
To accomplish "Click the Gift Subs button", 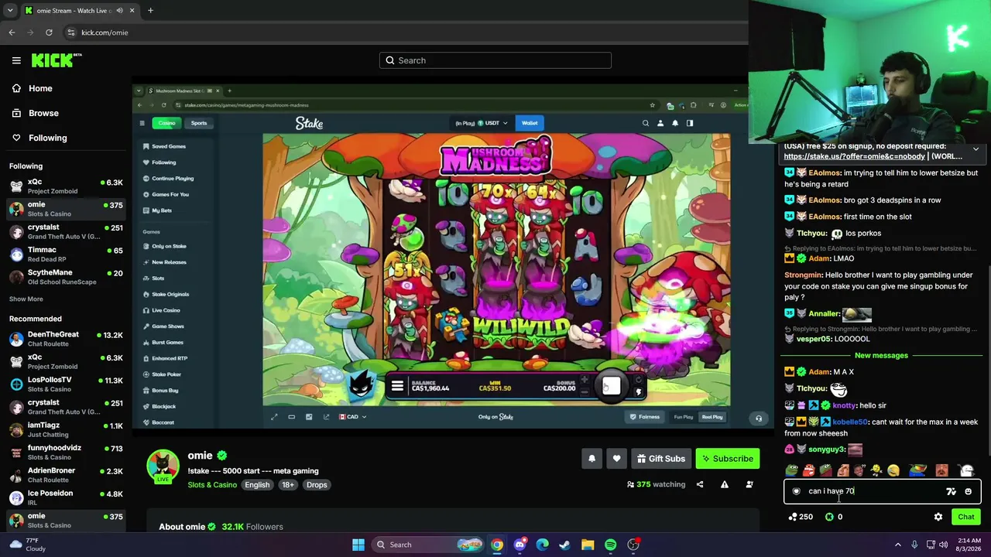I will [661, 459].
